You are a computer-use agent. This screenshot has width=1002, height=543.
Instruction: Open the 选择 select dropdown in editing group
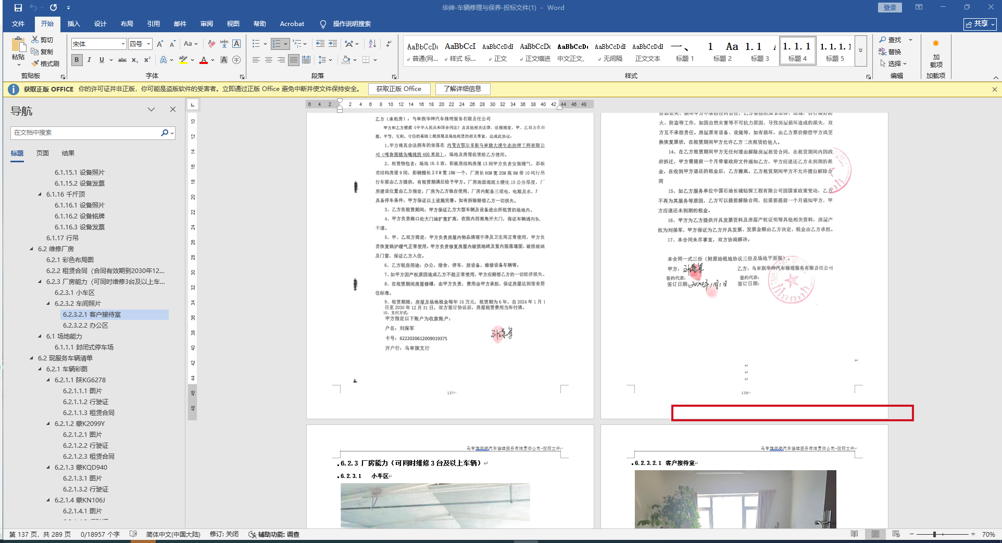tap(894, 63)
